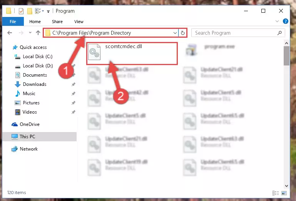The image size is (296, 201).
Task: Click the search magnifier icon
Action: coord(279,33)
